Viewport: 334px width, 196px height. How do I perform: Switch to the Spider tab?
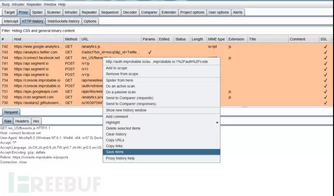tap(37, 13)
